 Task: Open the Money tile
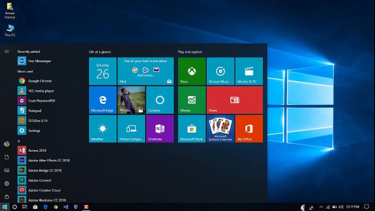192,100
